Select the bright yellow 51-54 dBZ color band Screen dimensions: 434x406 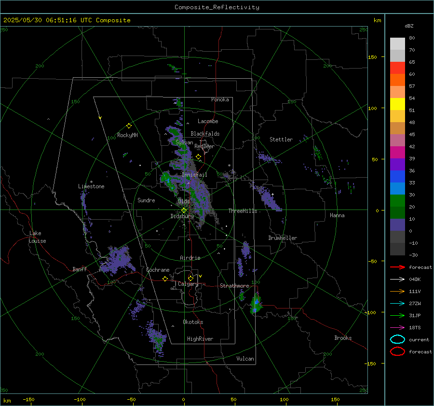397,104
